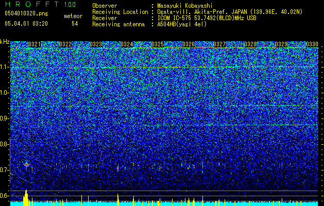The image size is (324, 206).
Task: Click the 1.1 kHz axis label
Action: [5, 67]
